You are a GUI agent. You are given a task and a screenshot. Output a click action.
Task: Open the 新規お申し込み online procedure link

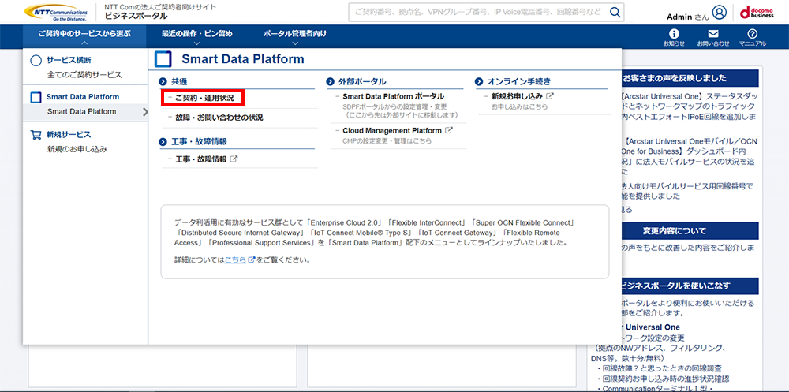tap(517, 95)
